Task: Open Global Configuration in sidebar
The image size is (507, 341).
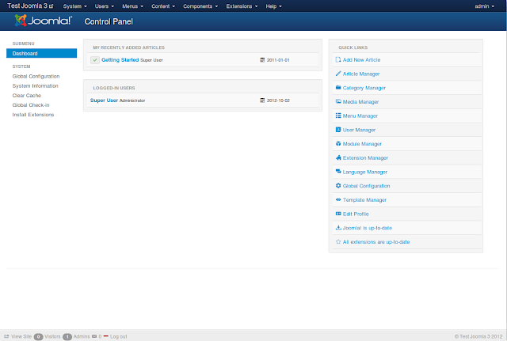Action: point(36,76)
